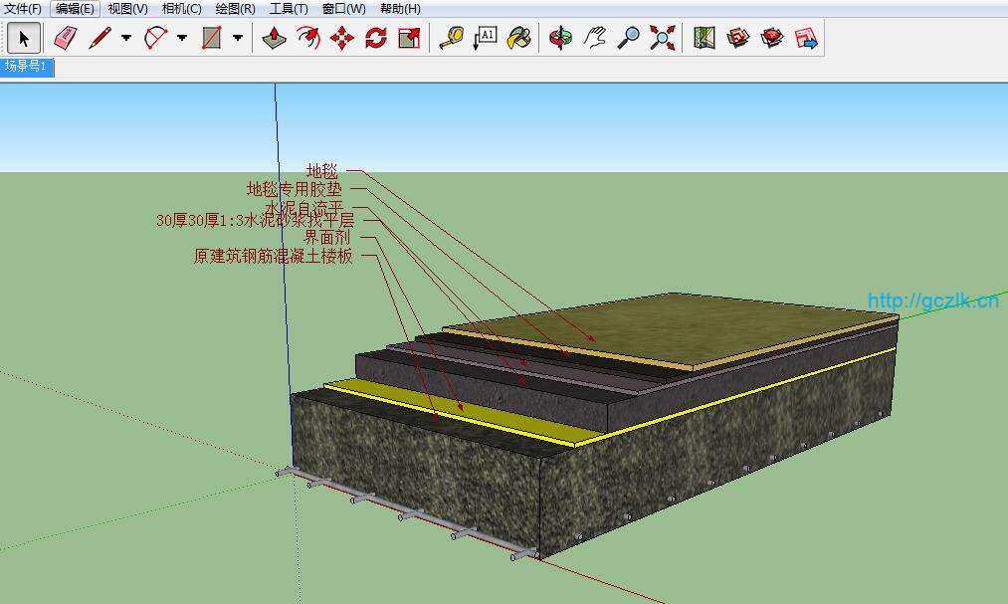Click the Zoom Extents icon
The width and height of the screenshot is (1008, 604).
click(662, 39)
